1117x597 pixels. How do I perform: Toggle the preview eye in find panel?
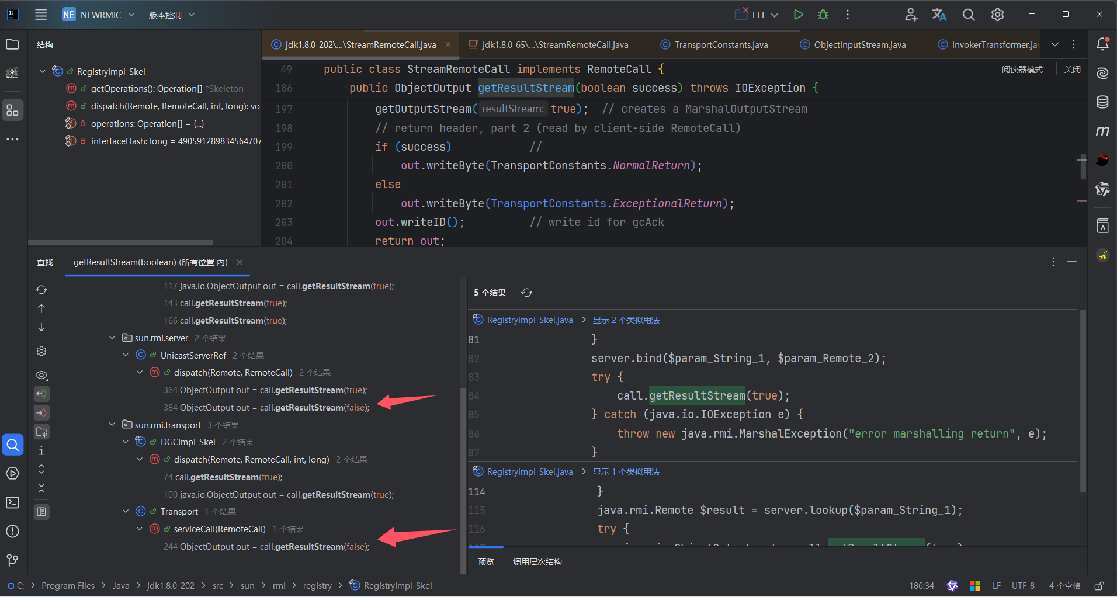click(41, 375)
